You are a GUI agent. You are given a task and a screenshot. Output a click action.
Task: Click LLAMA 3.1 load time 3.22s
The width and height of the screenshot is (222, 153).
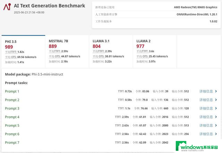point(102,62)
